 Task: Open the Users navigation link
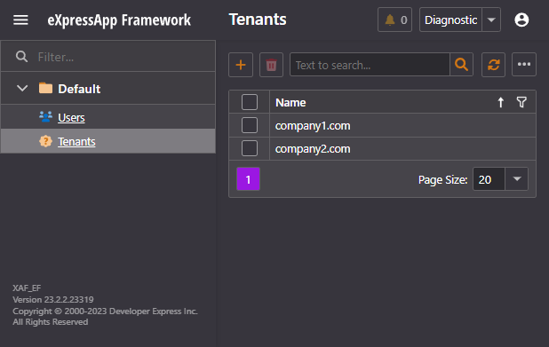[71, 117]
